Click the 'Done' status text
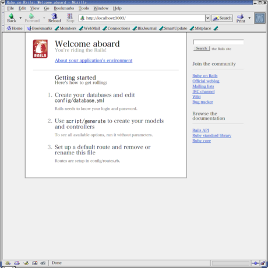The image size is (268, 268). 57,263
